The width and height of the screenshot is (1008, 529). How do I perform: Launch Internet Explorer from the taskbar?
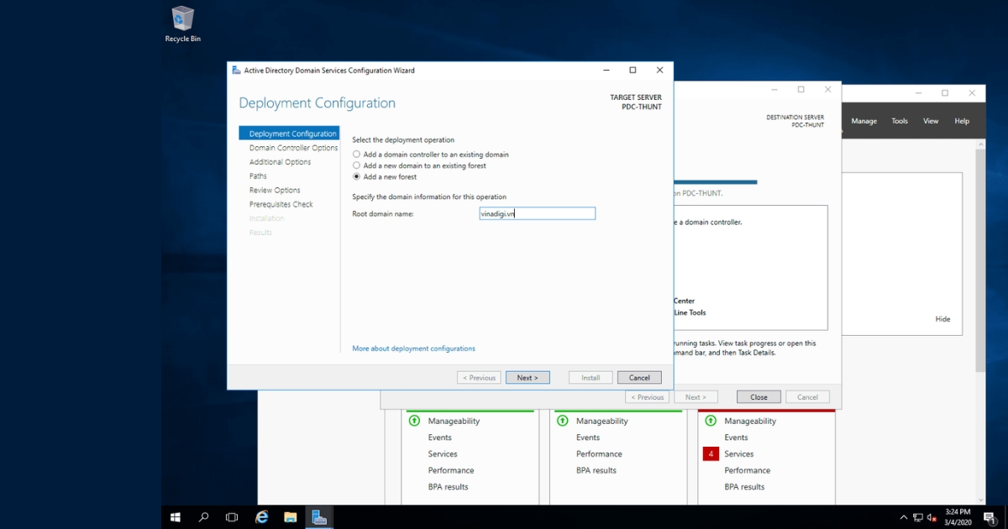point(260,517)
